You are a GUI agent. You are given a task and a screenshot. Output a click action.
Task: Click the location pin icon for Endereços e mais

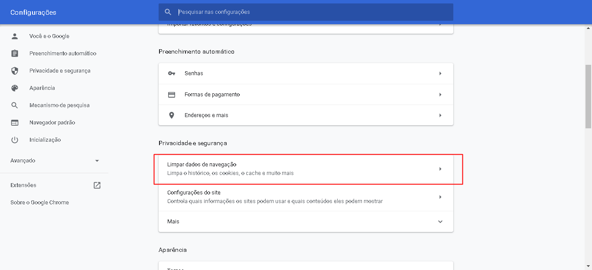point(172,115)
